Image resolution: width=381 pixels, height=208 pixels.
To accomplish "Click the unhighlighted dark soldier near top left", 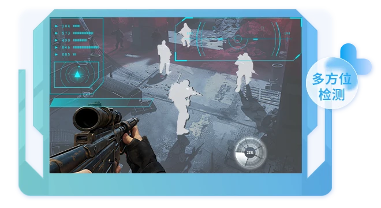I will (x=119, y=38).
